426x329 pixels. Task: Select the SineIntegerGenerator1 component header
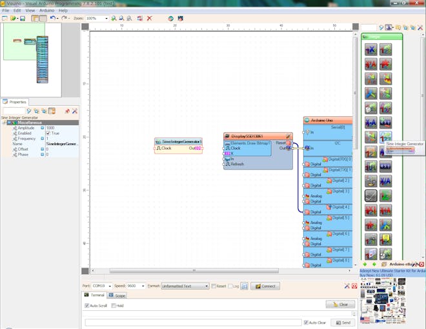(x=179, y=142)
